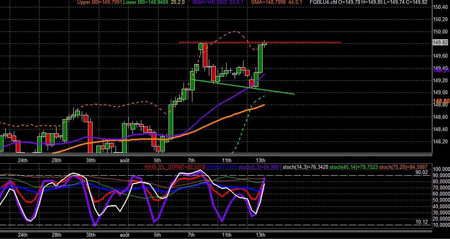
Task: Click the current price tag 149,82
Action: [441, 43]
